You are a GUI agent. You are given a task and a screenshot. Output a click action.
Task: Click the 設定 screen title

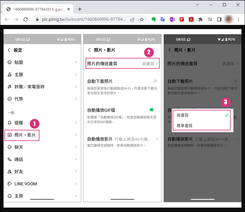[x=18, y=50]
